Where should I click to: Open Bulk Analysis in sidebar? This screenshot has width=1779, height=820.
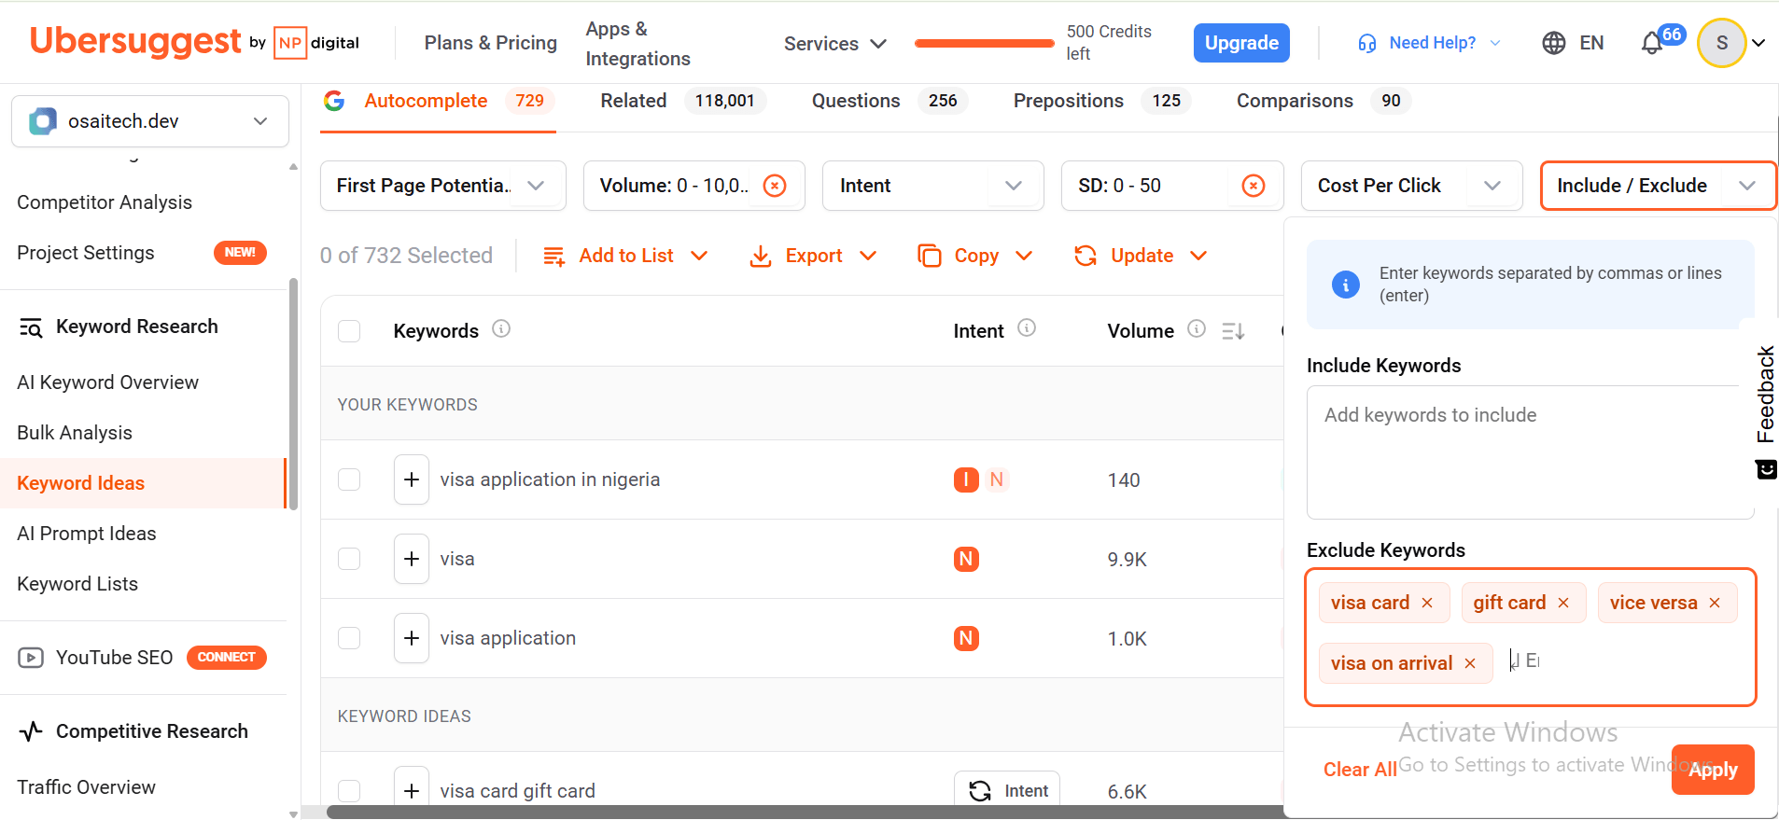75,433
